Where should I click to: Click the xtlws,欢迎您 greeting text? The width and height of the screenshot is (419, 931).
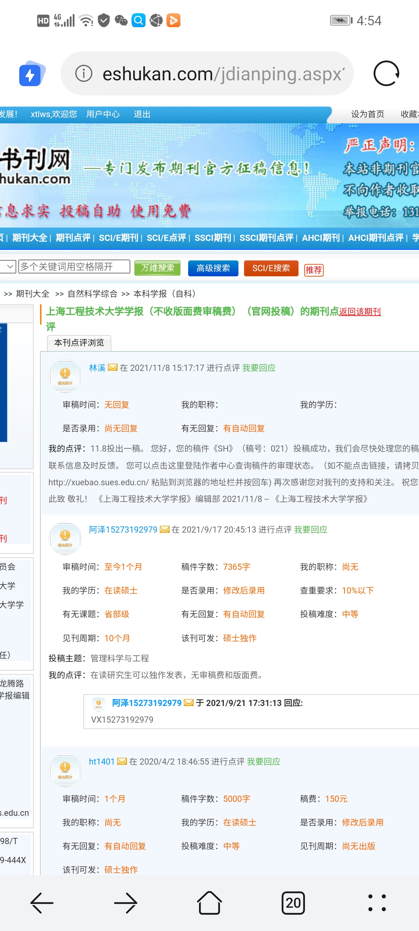click(54, 114)
